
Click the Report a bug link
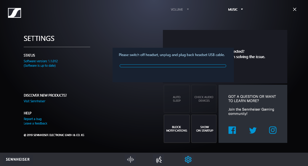coord(33,119)
